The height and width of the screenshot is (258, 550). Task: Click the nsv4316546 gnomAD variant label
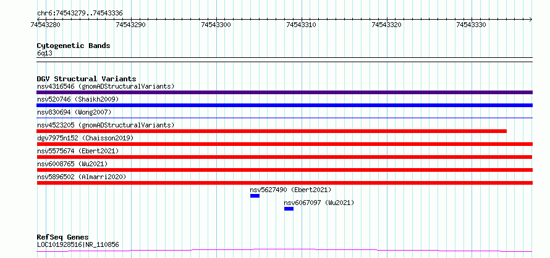point(106,86)
